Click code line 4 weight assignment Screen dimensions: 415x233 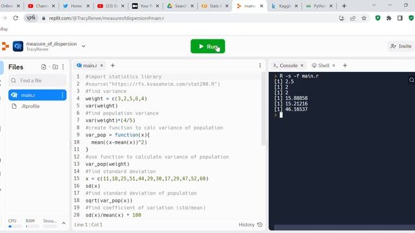(x=116, y=98)
